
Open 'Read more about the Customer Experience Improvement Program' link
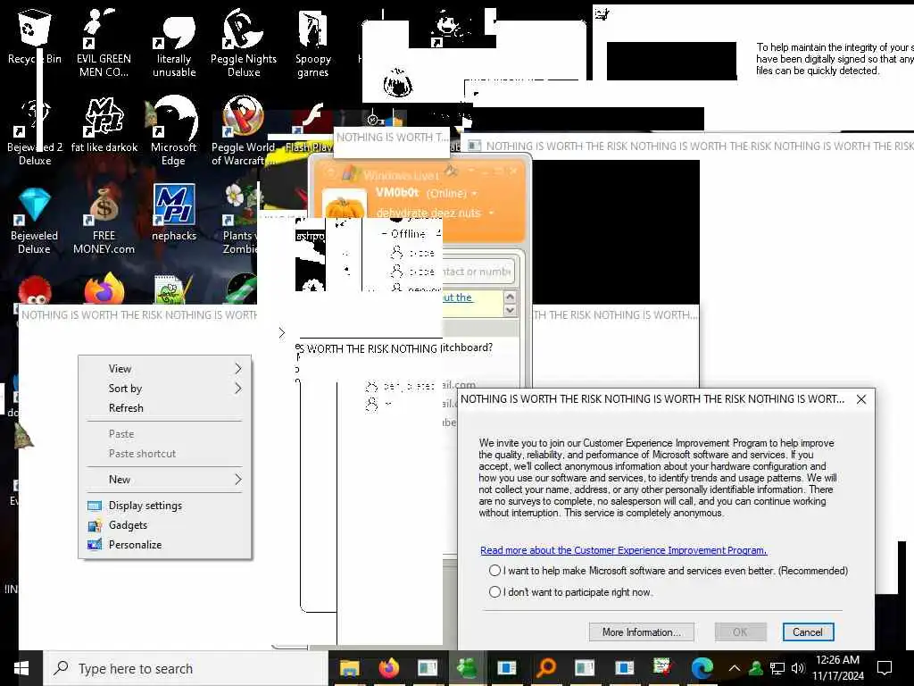(x=623, y=550)
